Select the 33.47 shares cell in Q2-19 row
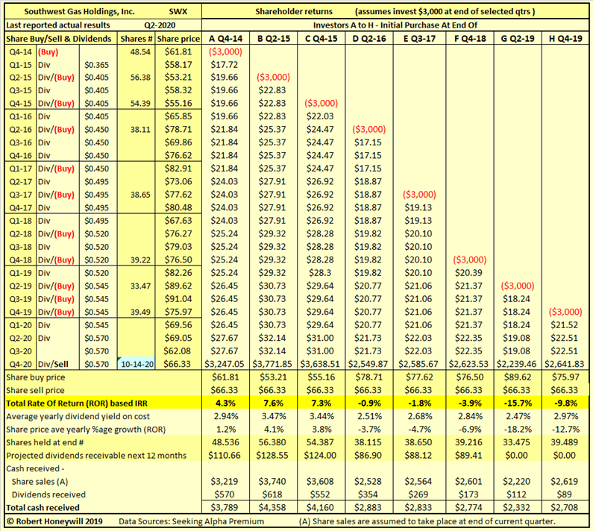This screenshot has width=593, height=531. pos(140,286)
